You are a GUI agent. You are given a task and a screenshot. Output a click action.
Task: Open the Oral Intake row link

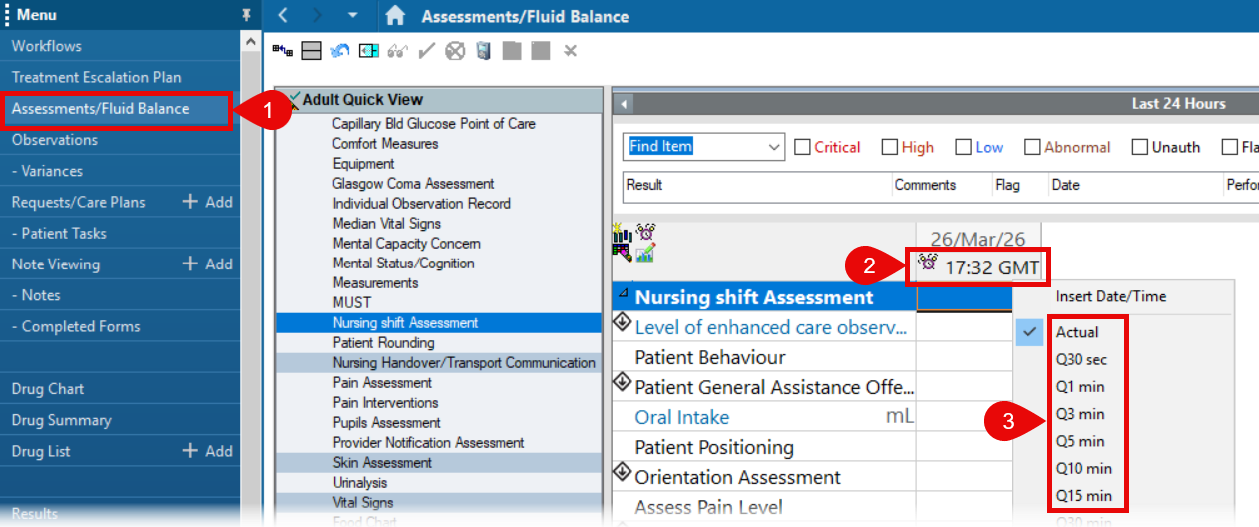[682, 417]
